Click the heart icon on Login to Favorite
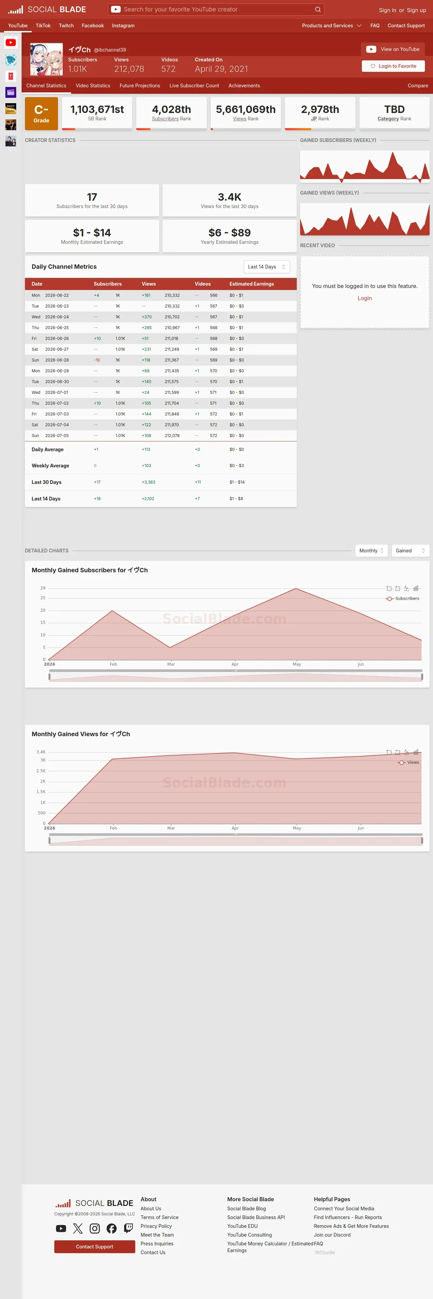This screenshot has width=433, height=1299. (x=373, y=66)
